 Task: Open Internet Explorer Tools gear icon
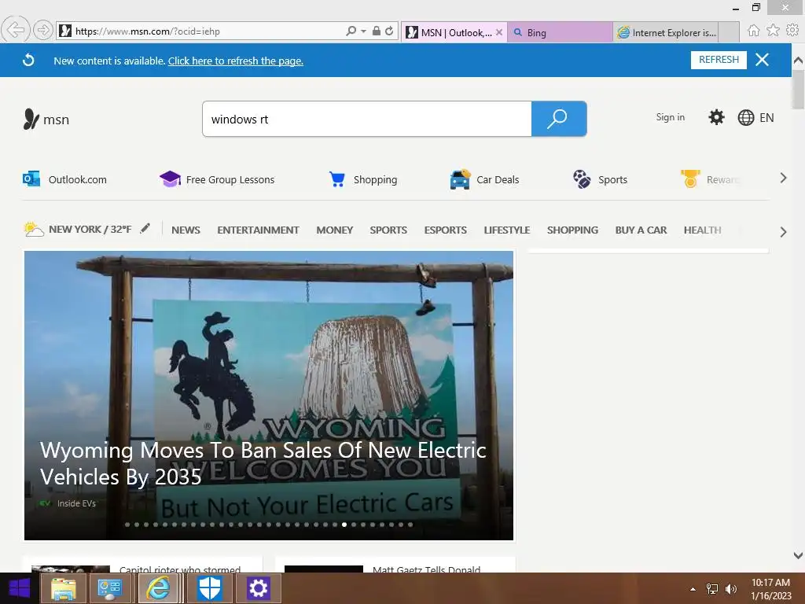tap(792, 31)
